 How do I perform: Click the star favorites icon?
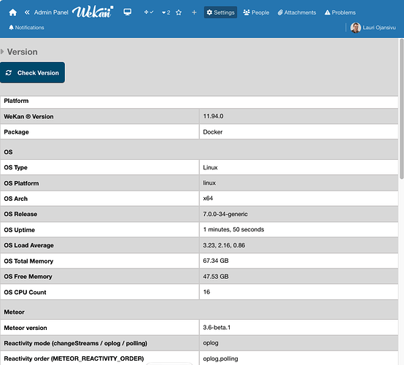pos(179,12)
